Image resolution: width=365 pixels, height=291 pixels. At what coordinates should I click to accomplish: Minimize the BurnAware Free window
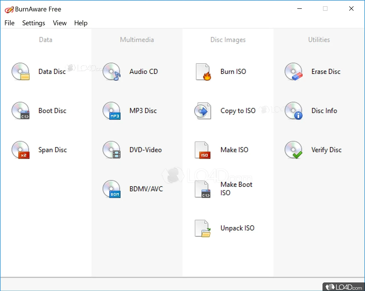pos(299,9)
